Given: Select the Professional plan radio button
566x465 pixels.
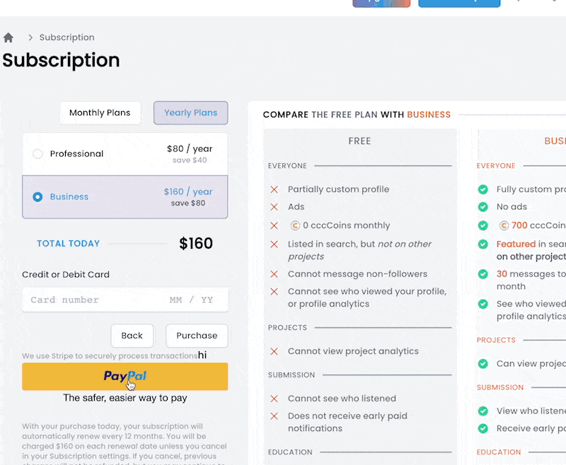Looking at the screenshot, I should 37,153.
